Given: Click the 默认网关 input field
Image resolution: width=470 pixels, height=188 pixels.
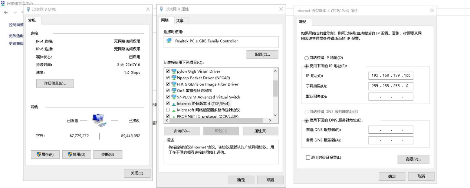Looking at the screenshot, I should pyautogui.click(x=391, y=97).
